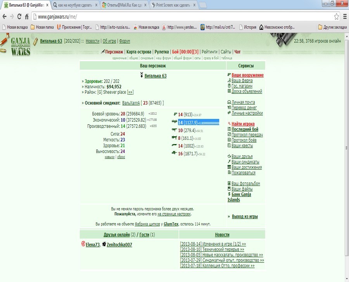Open Новая папка bookmarks folder
The height and width of the screenshot is (282, 349).
pyautogui.click(x=42, y=27)
